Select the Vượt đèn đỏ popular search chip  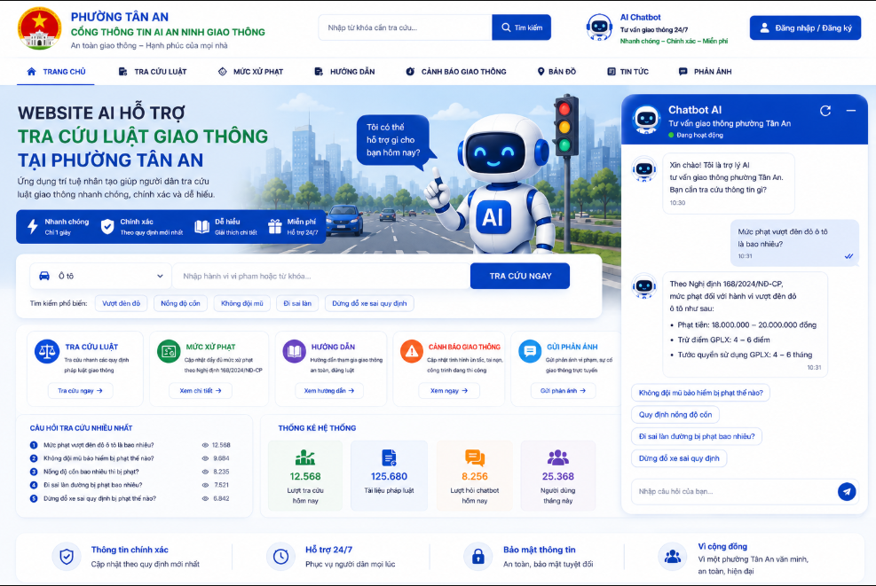122,303
